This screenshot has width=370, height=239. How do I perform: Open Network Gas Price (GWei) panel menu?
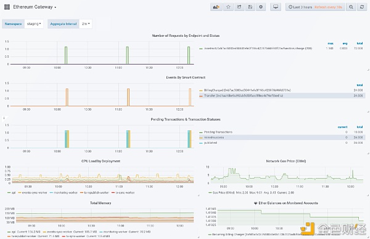pyautogui.click(x=286, y=161)
